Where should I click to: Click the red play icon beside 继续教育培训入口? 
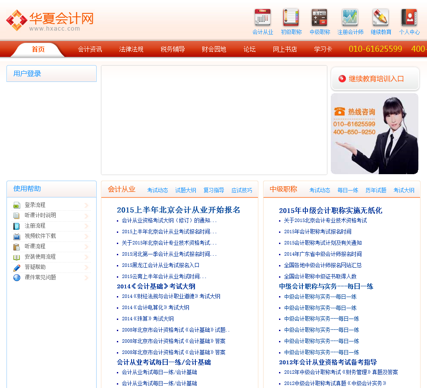(342, 79)
